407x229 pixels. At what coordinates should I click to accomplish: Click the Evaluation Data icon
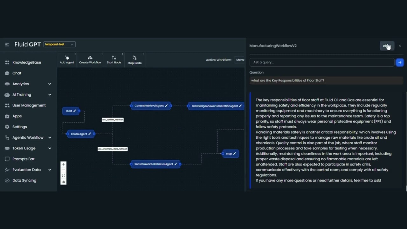7,170
